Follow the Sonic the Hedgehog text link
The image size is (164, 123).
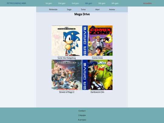point(67,58)
